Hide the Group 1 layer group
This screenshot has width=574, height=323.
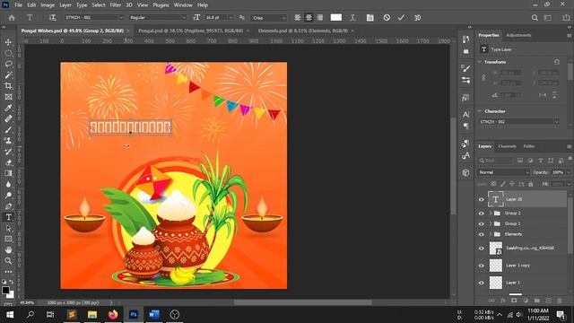point(481,223)
